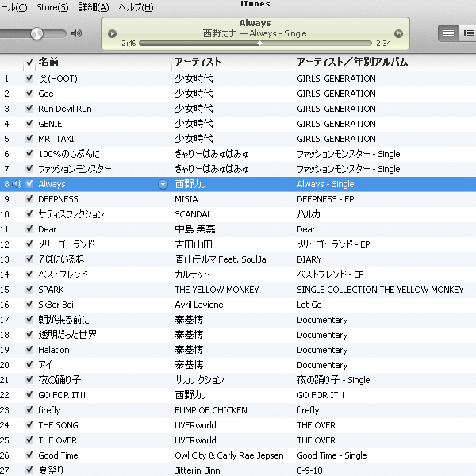Click album SINGLE COLLECTION THE YELLOW MONKEY
The height and width of the screenshot is (476, 476).
pos(380,290)
